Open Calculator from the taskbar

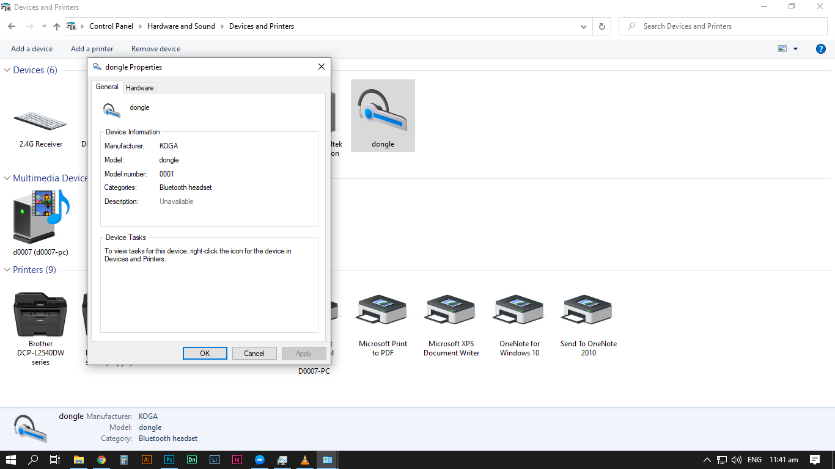[124, 460]
